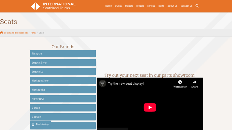Click the Watch later clock icon
The height and width of the screenshot is (130, 232).
[x=180, y=82]
